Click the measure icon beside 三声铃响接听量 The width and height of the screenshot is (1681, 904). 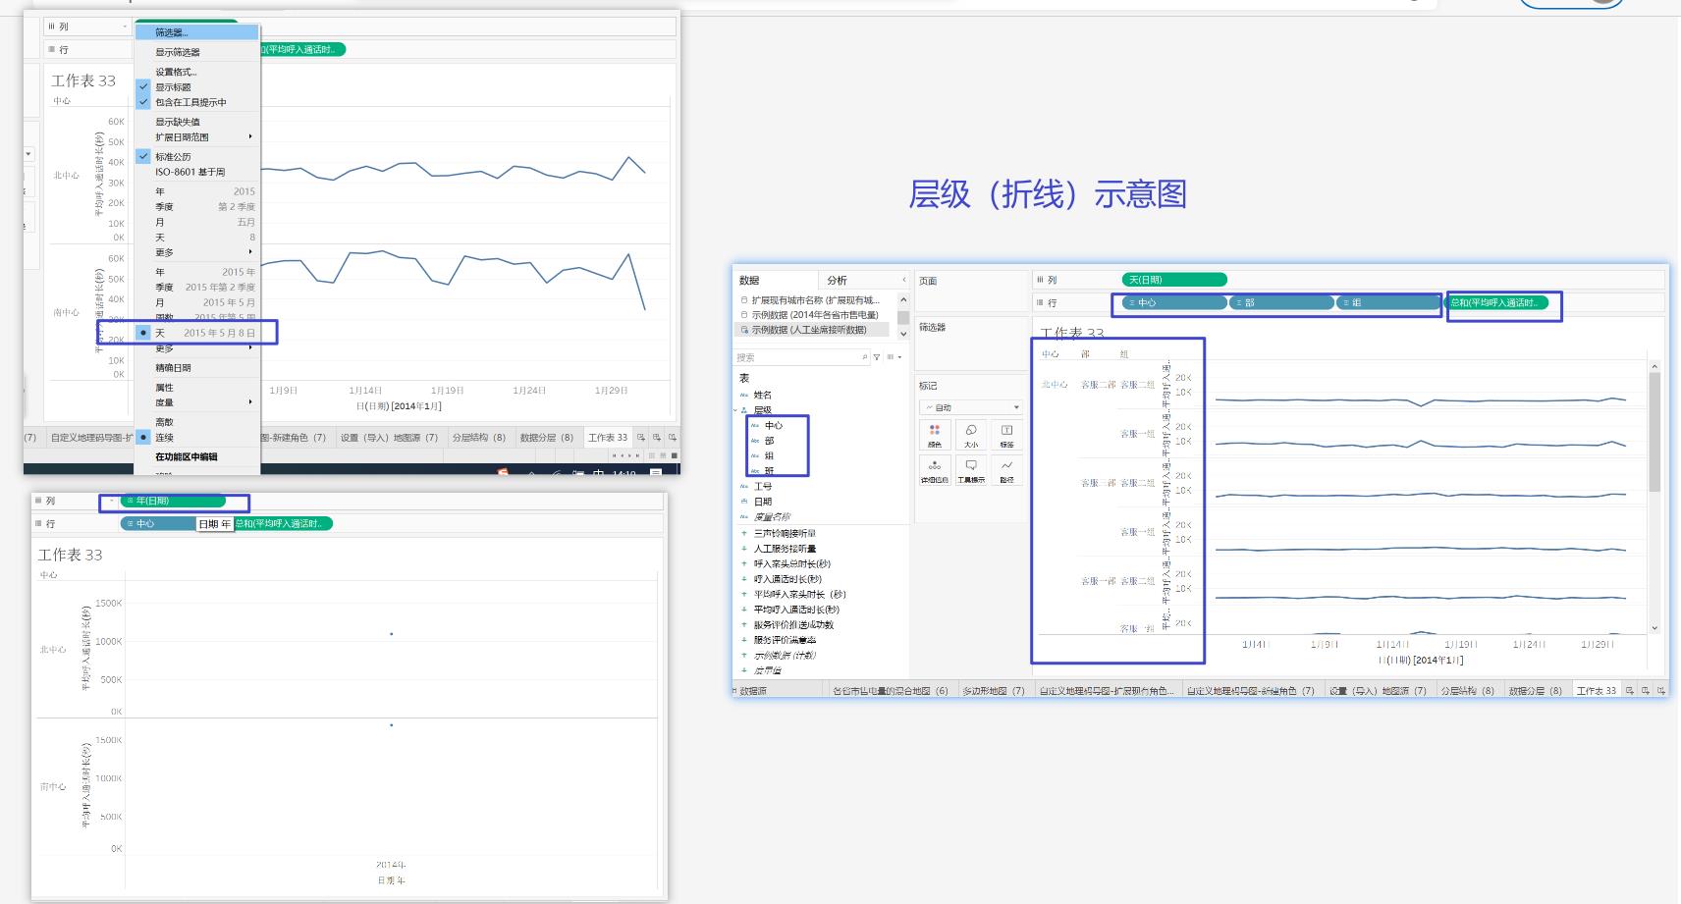[x=744, y=533]
